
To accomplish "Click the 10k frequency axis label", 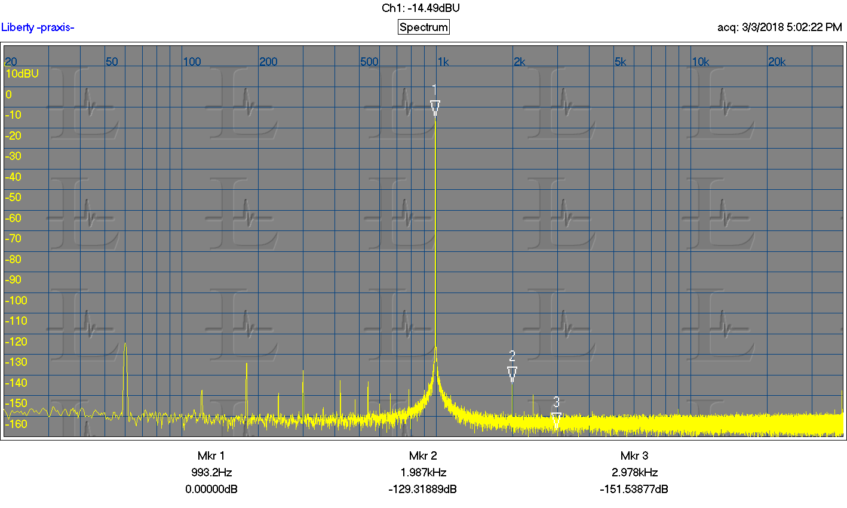I will [x=701, y=62].
